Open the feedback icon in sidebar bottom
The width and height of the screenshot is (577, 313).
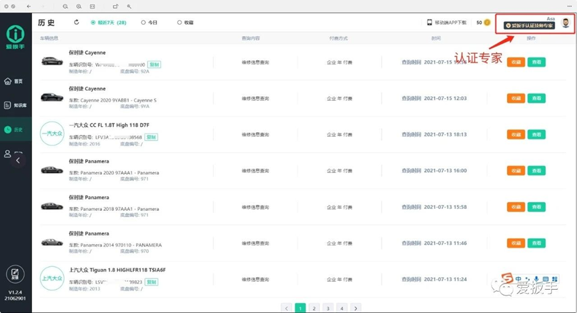coord(15,274)
